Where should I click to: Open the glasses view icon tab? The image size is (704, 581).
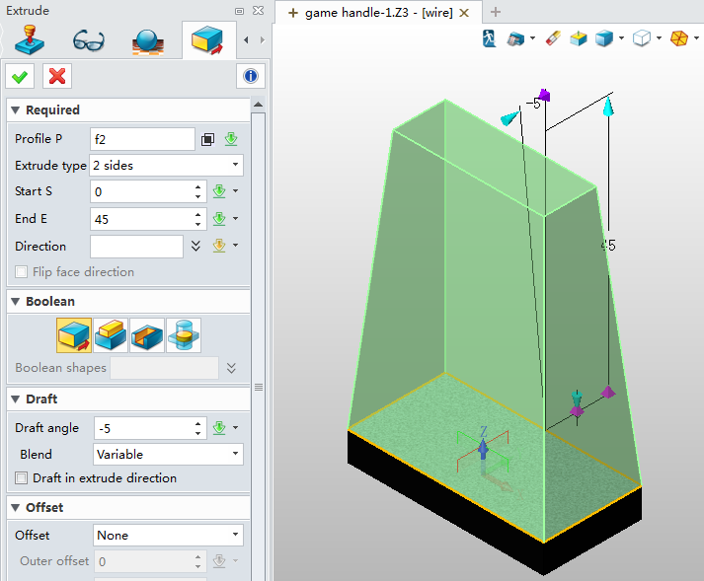pyautogui.click(x=89, y=40)
